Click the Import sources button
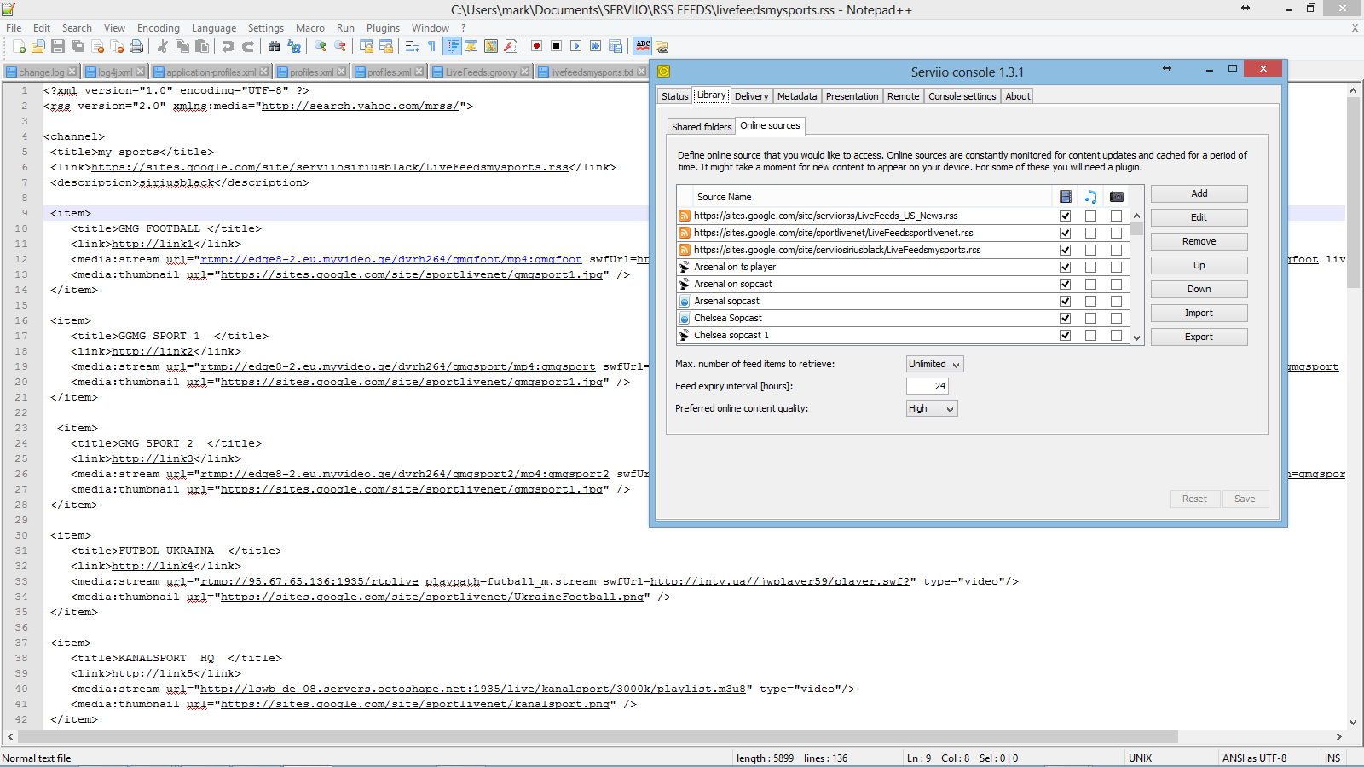This screenshot has height=767, width=1364. click(1199, 313)
